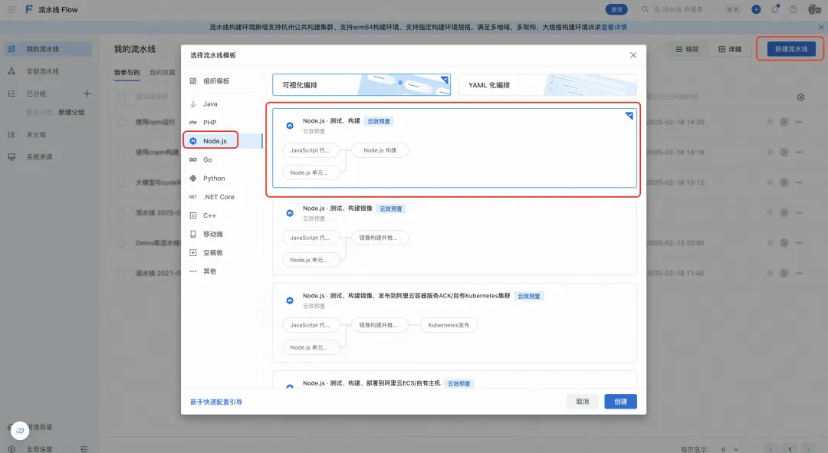The width and height of the screenshot is (828, 453).
Task: Open the user avatar menu
Action: [x=814, y=9]
